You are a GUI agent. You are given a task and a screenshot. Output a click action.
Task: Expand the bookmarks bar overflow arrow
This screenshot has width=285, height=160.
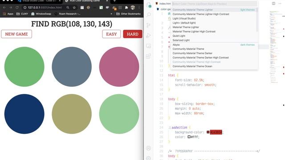click(111, 14)
